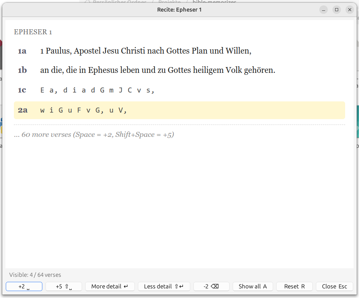Click the 'Recite: Epheser 1' window title

(179, 10)
